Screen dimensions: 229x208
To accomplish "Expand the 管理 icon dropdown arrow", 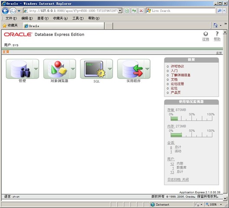I will [x=36, y=69].
